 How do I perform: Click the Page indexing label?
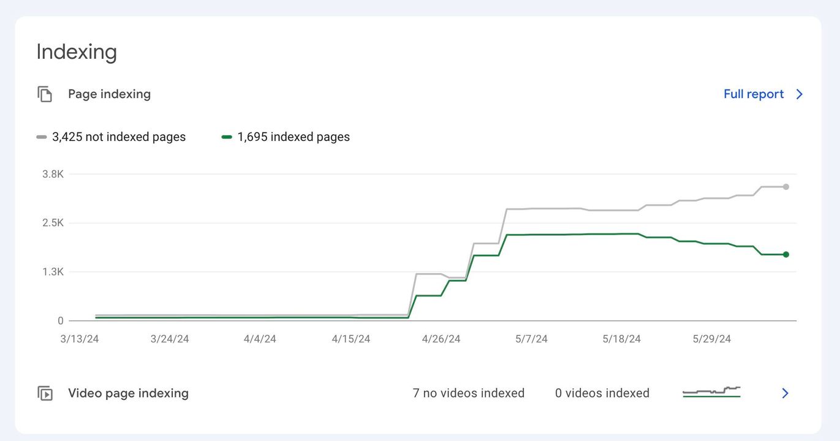pos(109,94)
